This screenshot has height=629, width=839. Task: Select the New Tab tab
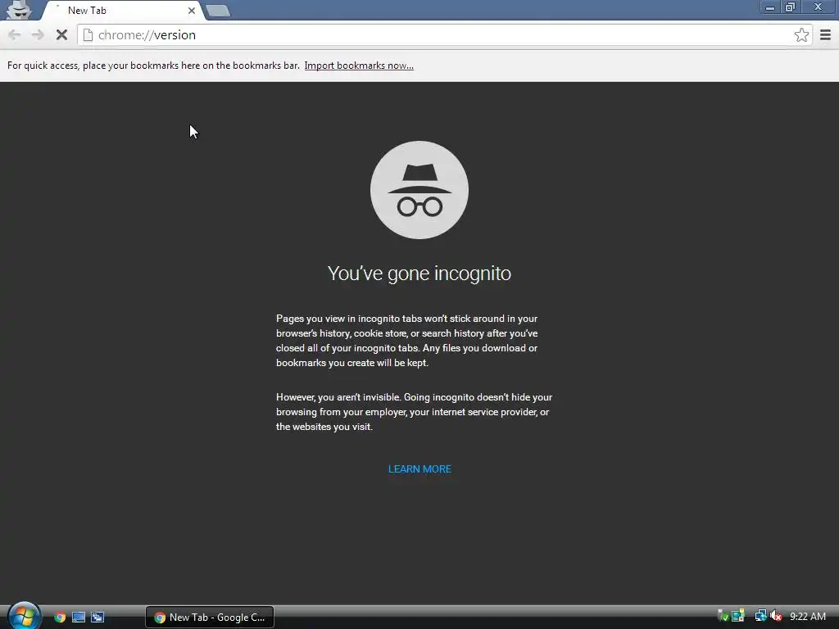coord(123,11)
